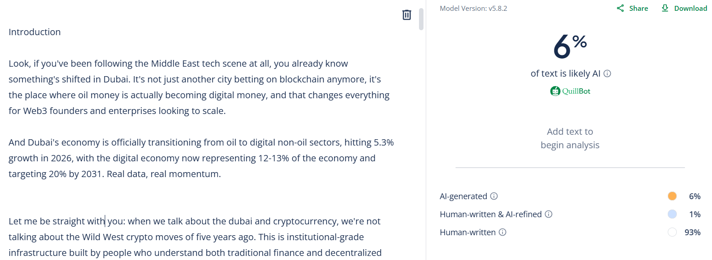The height and width of the screenshot is (260, 712).
Task: Click the large 6% score
Action: [x=570, y=46]
